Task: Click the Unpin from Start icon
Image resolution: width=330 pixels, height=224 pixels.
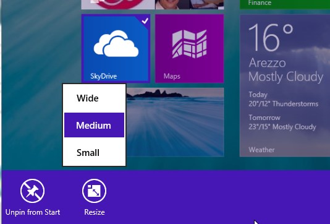Action: click(32, 191)
